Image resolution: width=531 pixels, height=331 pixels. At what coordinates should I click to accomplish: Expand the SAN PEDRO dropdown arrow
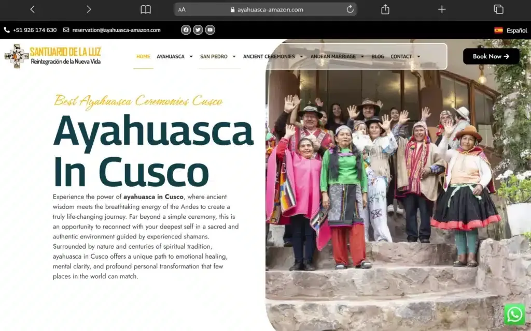click(234, 56)
